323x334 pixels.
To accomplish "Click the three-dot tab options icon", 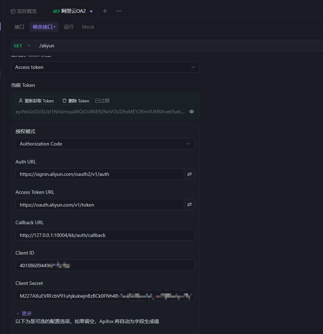I will coord(119,11).
